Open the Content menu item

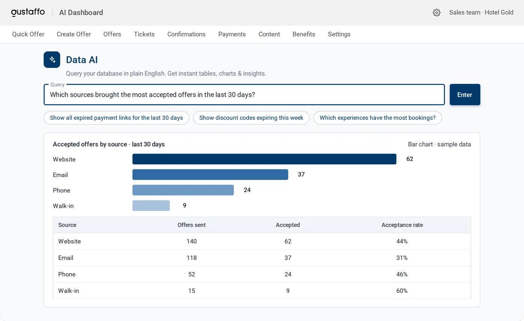coord(269,34)
